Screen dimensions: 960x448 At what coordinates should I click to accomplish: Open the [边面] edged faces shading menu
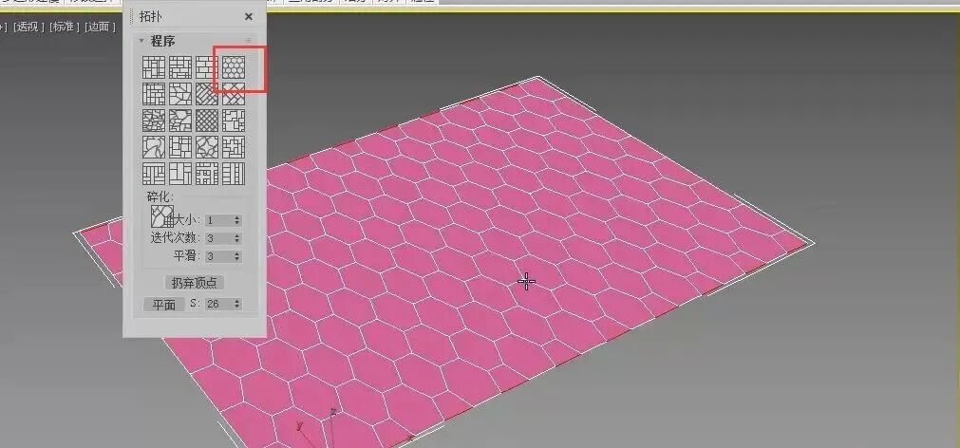click(100, 27)
